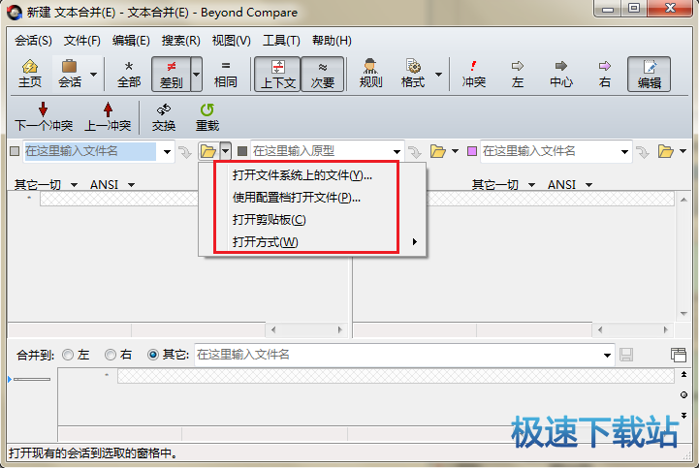Select the 其它 merge-to radio button
Screen dimensions: 699x468
click(x=153, y=355)
